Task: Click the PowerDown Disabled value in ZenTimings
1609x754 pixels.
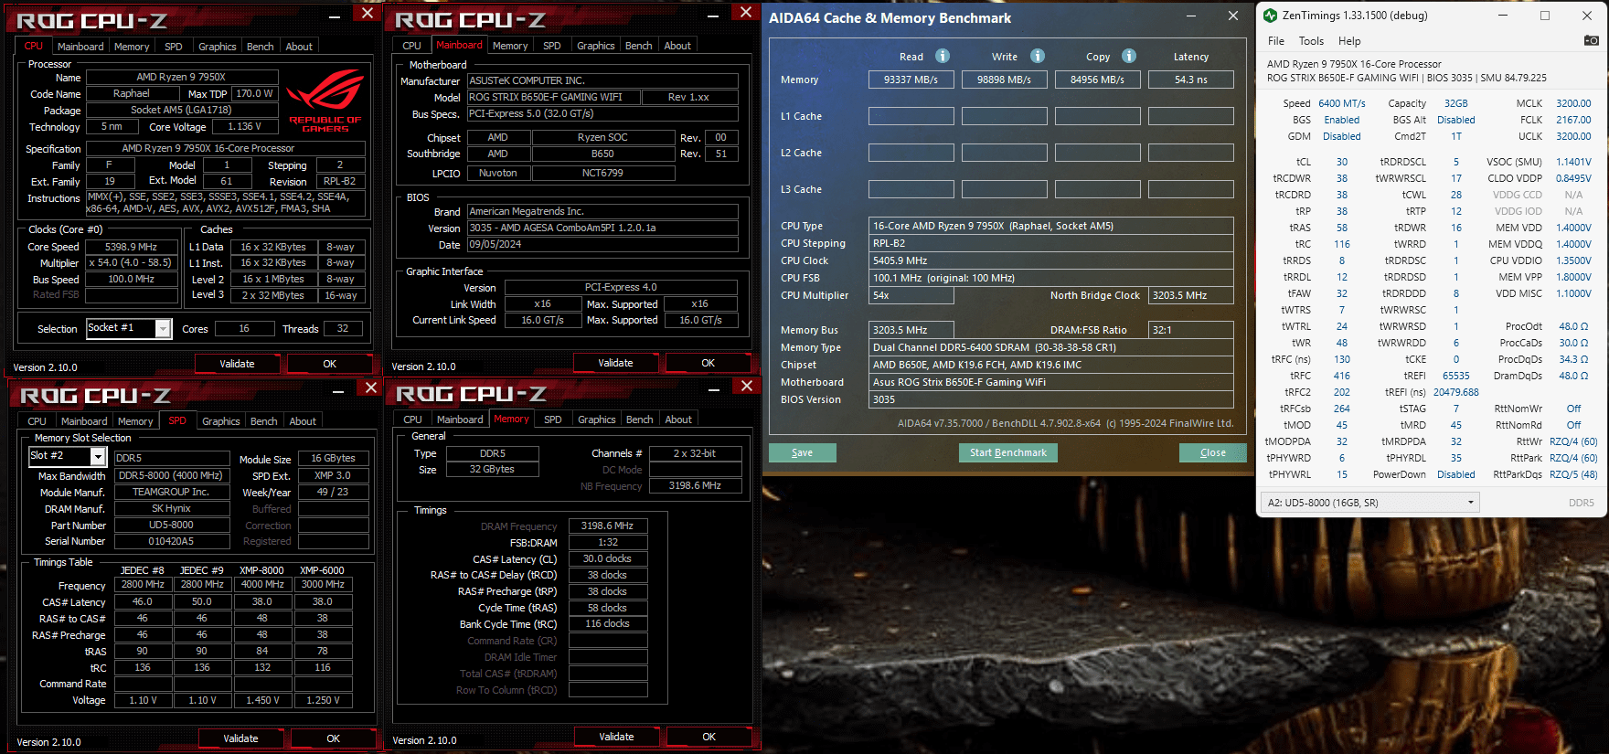Action: [x=1456, y=474]
